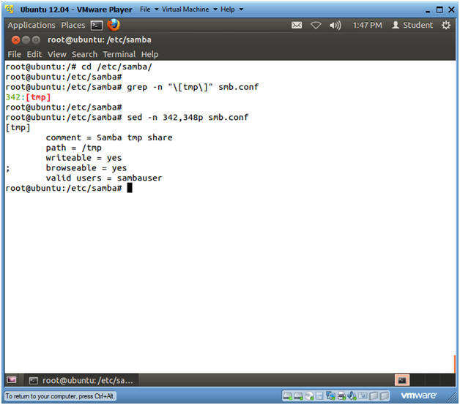This screenshot has height=405, width=460.
Task: Open the Places menu
Action: [73, 25]
